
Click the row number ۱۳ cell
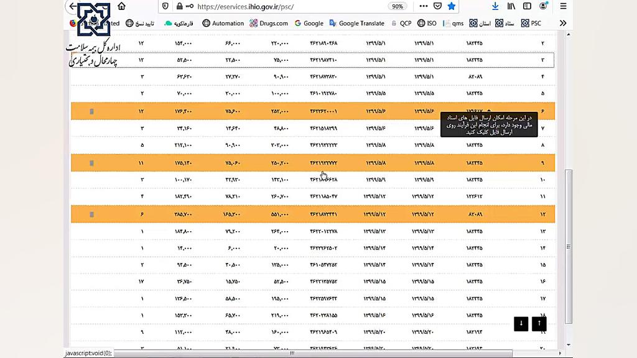point(542,231)
